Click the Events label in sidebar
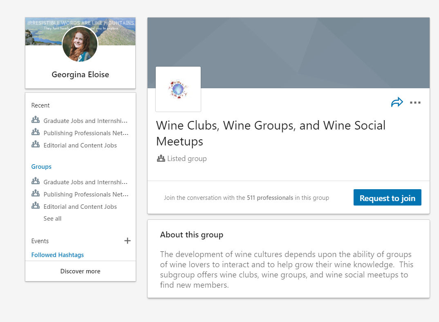 (x=40, y=241)
